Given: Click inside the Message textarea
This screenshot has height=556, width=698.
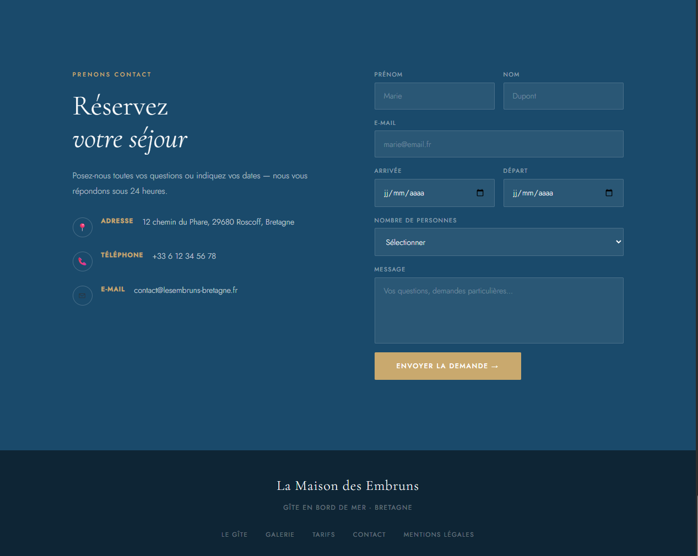Looking at the screenshot, I should pyautogui.click(x=499, y=310).
